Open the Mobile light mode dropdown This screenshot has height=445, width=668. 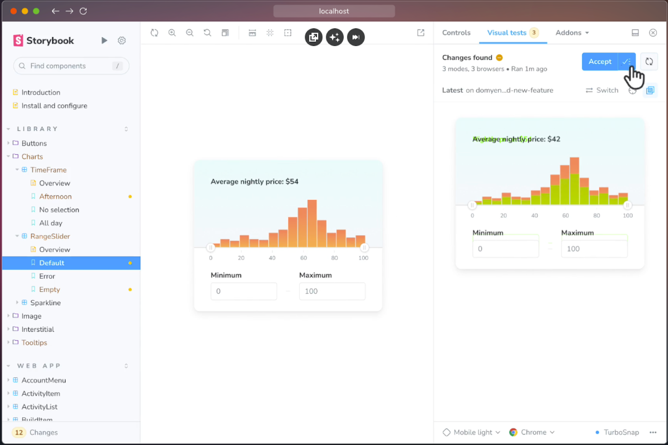click(x=471, y=432)
